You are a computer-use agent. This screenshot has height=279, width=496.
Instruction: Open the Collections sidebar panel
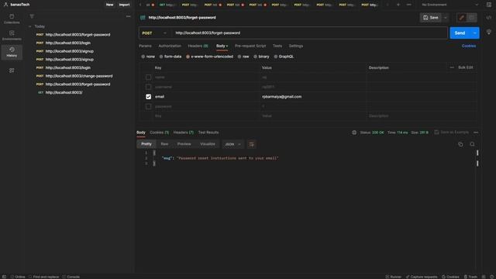tap(12, 19)
